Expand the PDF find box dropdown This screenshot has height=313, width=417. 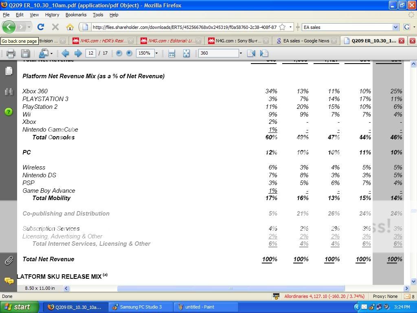(240, 53)
